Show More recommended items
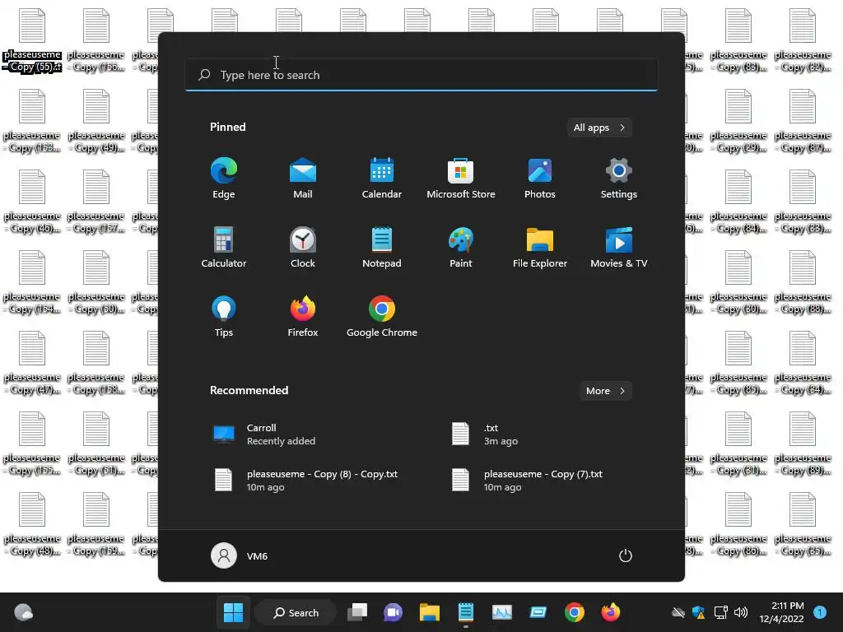The image size is (843, 632). [605, 391]
